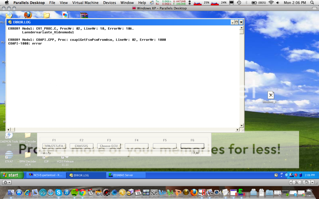The width and height of the screenshot is (319, 199).
Task: Open the ETKA7 desktop shortcut
Action: 9,155
